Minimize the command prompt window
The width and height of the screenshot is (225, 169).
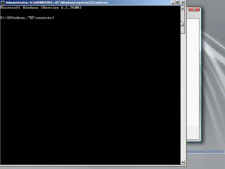173,3
